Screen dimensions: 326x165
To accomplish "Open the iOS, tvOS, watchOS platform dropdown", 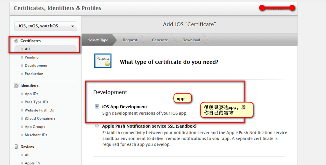I will (46, 26).
